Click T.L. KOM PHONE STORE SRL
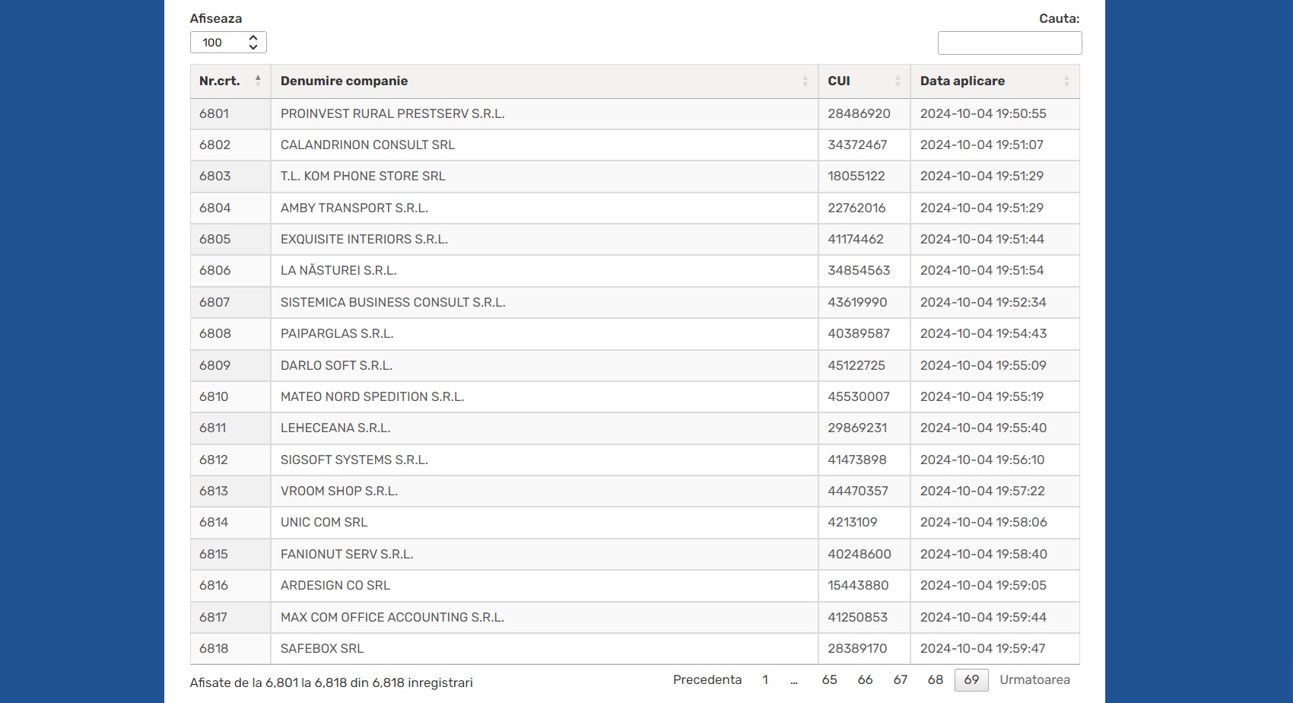The image size is (1293, 703). (x=363, y=177)
